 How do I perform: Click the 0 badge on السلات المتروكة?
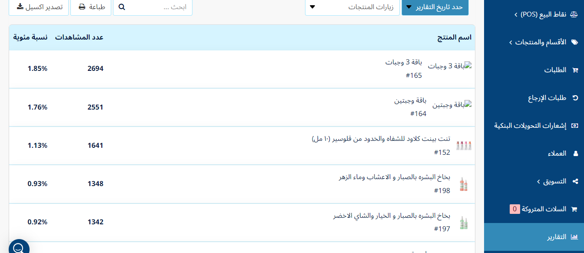515,209
